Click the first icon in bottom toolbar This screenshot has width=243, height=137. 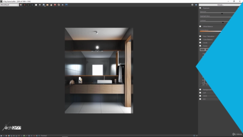[1, 136]
